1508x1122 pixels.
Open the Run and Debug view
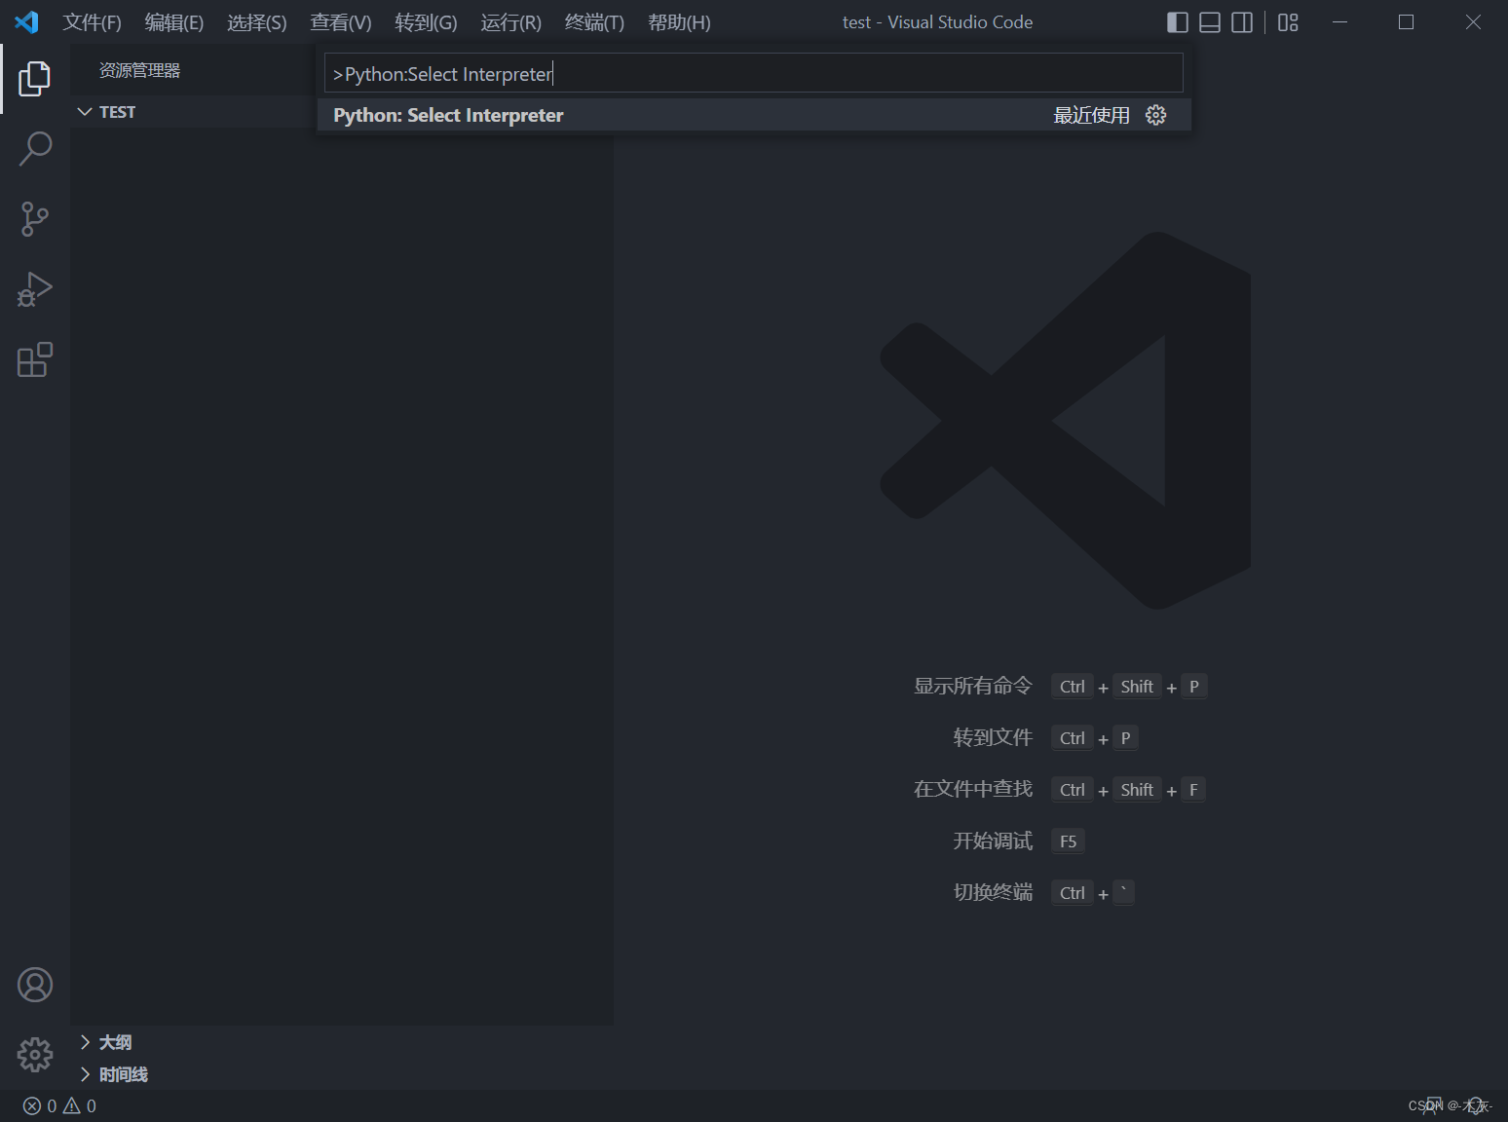point(35,289)
